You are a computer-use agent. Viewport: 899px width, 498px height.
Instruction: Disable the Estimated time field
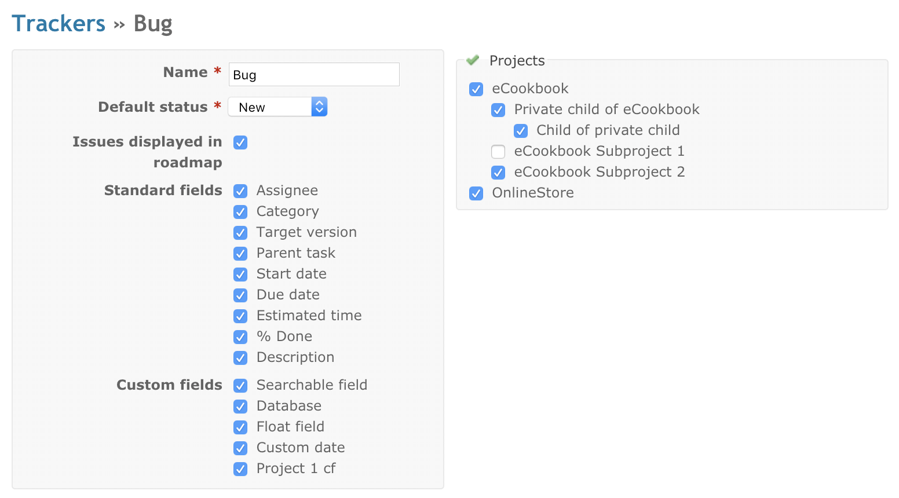pyautogui.click(x=240, y=316)
